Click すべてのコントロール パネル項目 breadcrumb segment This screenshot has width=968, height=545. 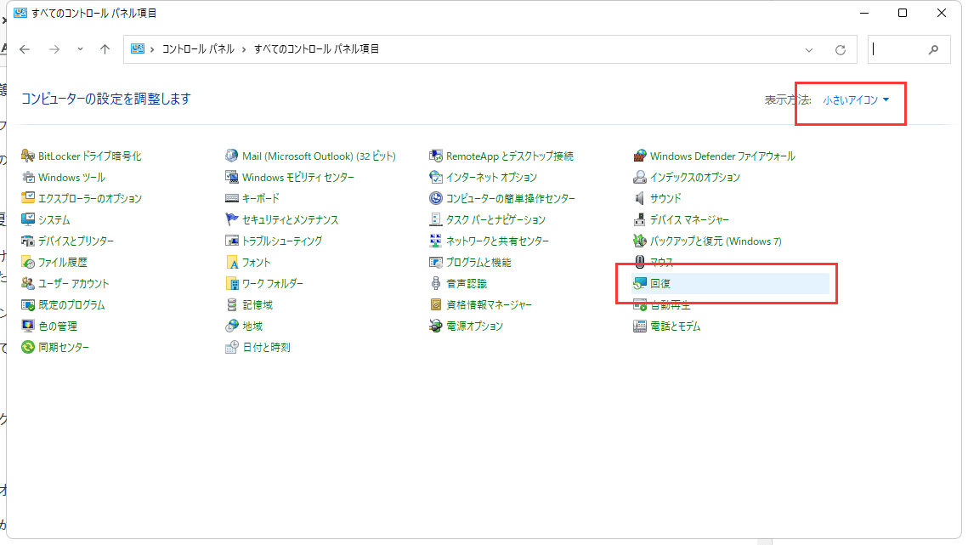pos(316,49)
